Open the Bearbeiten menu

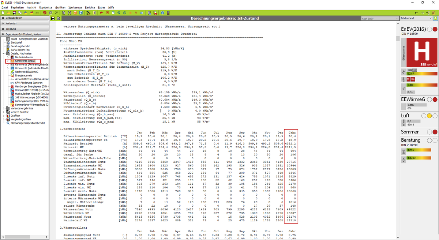18,7
